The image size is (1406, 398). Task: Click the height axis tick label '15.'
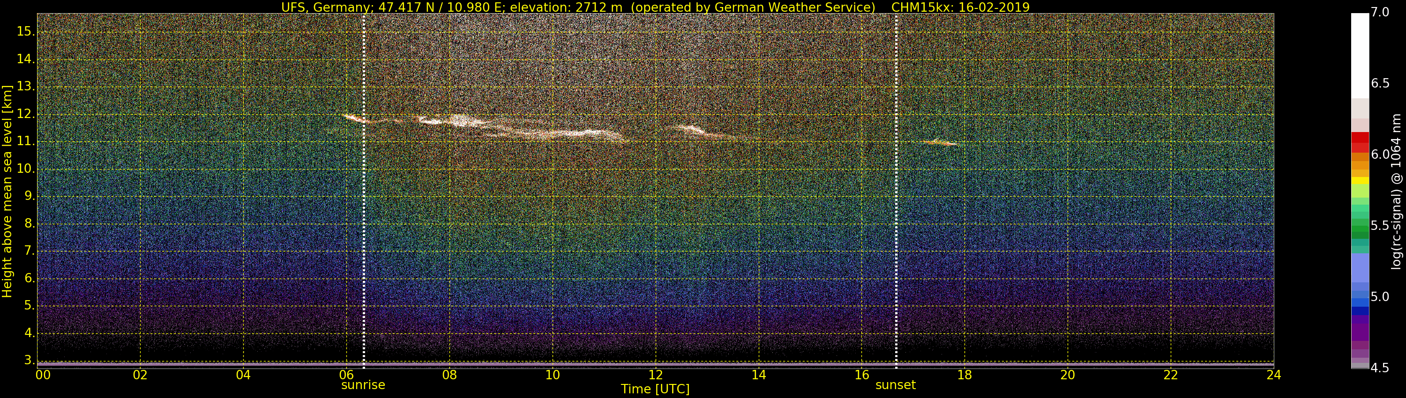26,32
